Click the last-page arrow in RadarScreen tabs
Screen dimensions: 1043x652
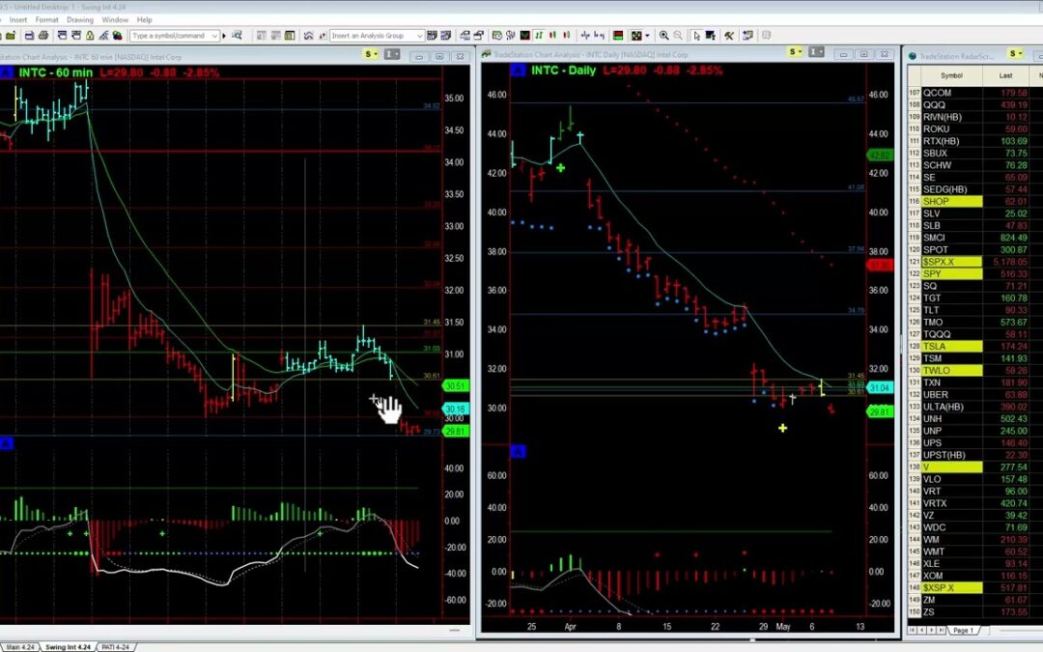tap(942, 630)
